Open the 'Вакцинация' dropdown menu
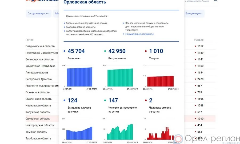 (x=194, y=14)
